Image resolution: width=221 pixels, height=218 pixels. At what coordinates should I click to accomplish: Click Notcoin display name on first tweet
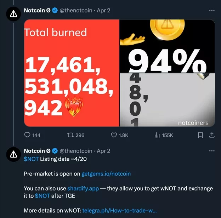pyautogui.click(x=37, y=10)
